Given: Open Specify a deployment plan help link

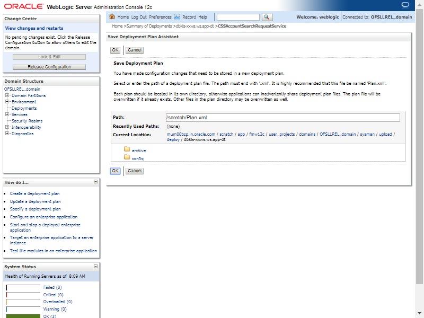Looking at the screenshot, I should coord(35,209).
